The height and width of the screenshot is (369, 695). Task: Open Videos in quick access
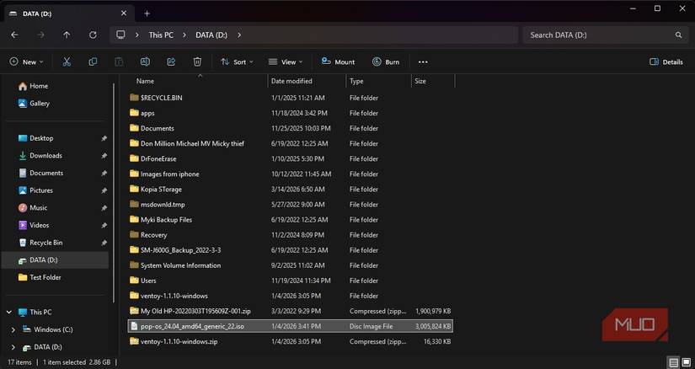click(x=34, y=225)
